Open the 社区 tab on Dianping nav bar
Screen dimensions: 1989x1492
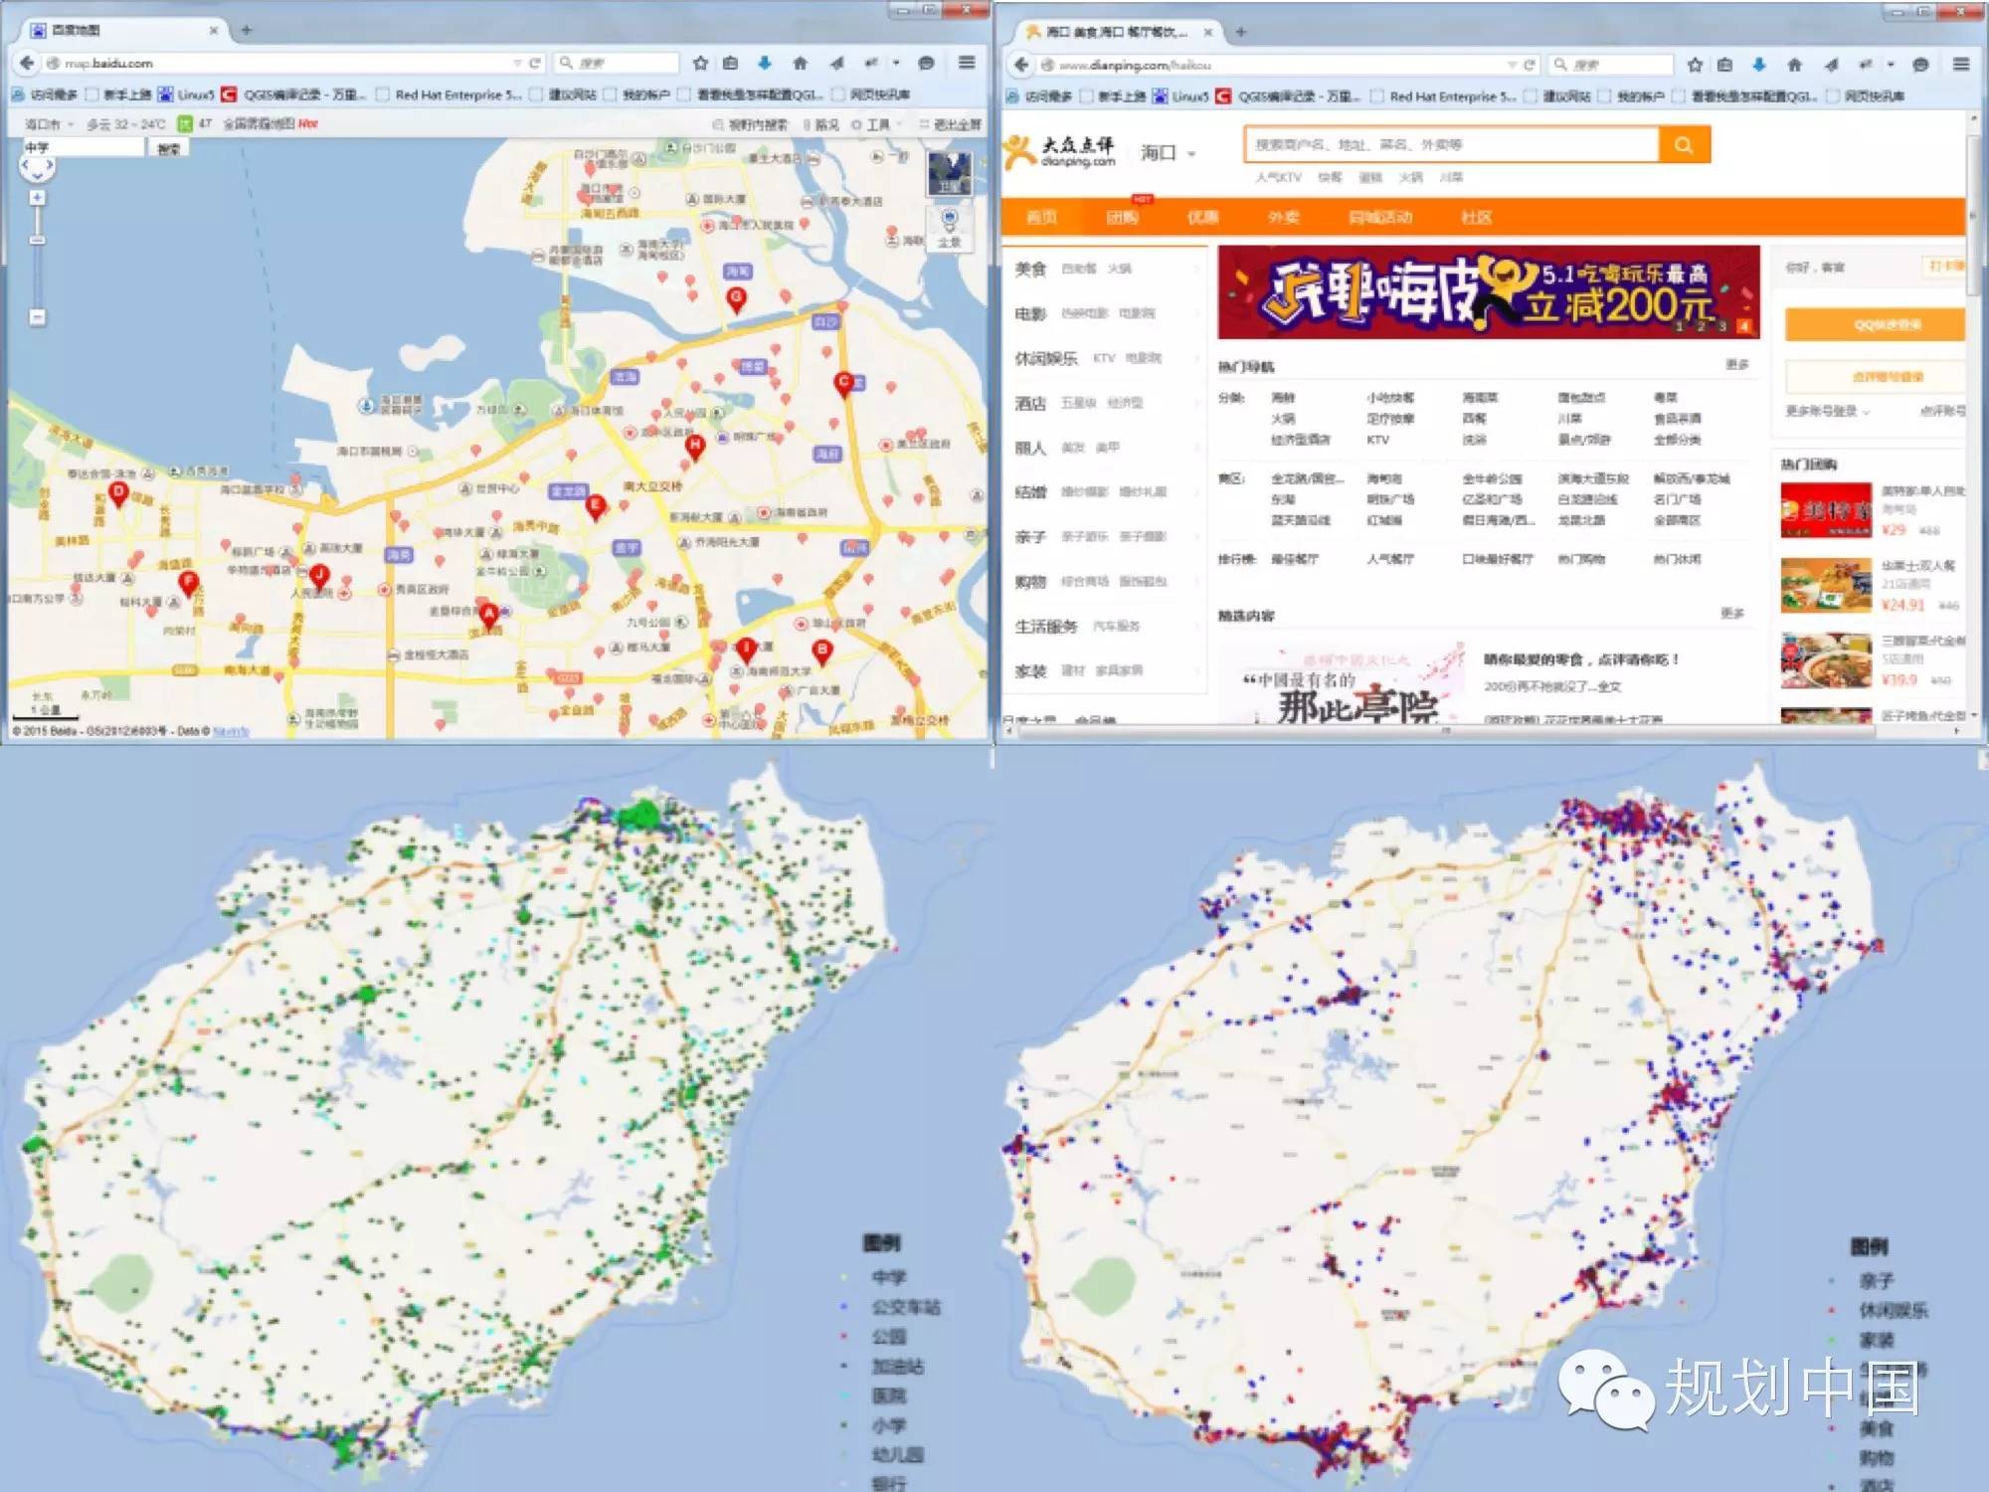tap(1476, 217)
